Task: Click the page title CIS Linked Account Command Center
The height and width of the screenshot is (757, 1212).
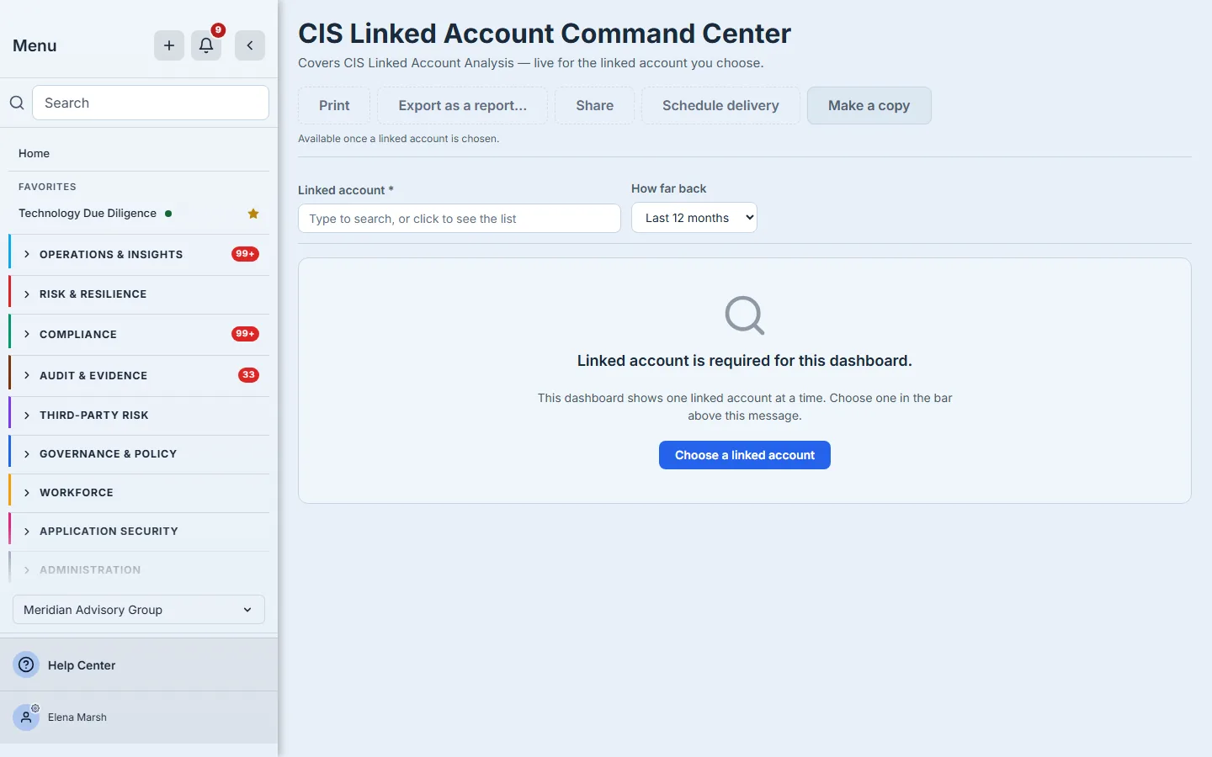Action: click(545, 34)
